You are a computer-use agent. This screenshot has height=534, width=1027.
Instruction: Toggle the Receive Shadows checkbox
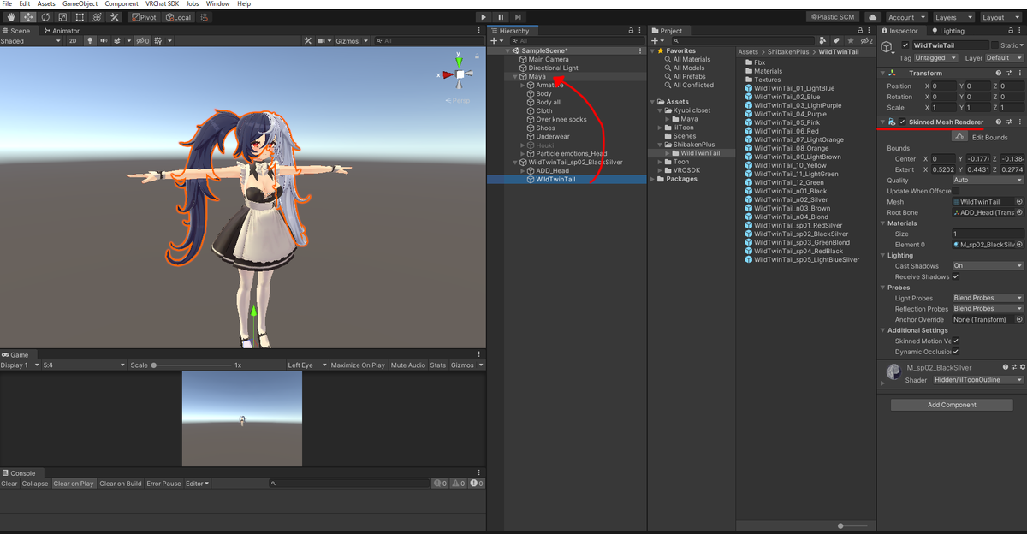coord(956,277)
